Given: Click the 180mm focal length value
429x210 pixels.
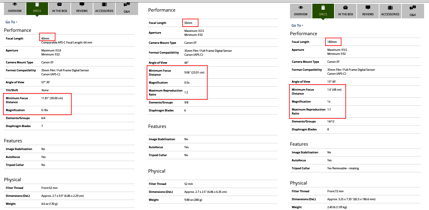Looking at the screenshot, I should click(332, 42).
